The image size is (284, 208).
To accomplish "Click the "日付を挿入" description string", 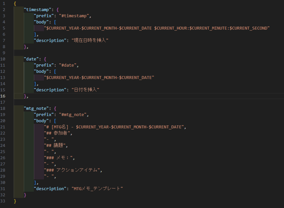I will click(85, 90).
